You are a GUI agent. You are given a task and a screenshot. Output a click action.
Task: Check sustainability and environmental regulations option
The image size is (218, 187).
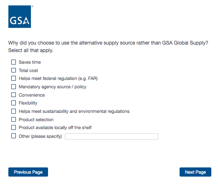point(13,111)
